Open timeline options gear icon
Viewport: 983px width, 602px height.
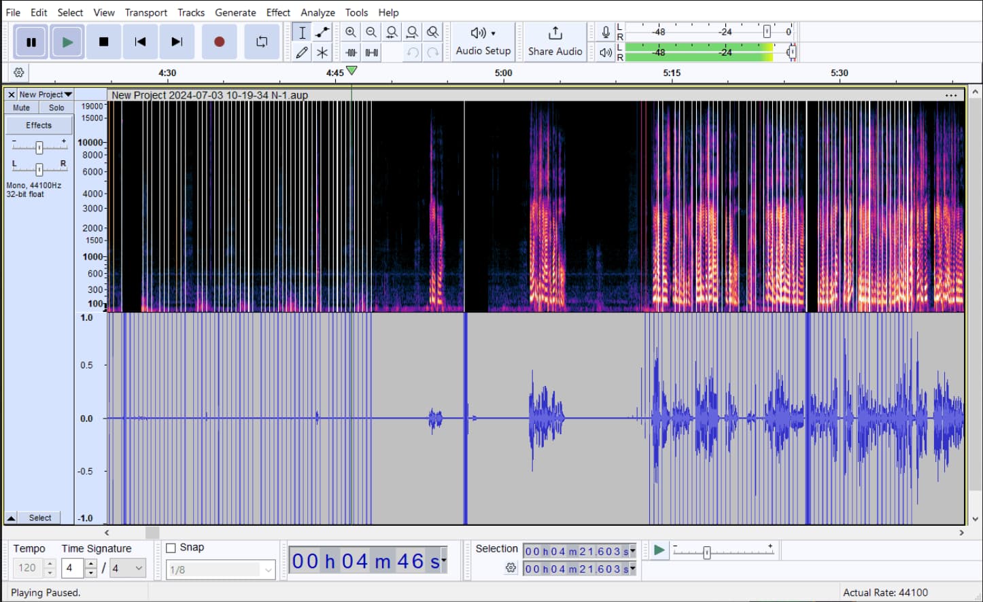[x=19, y=73]
